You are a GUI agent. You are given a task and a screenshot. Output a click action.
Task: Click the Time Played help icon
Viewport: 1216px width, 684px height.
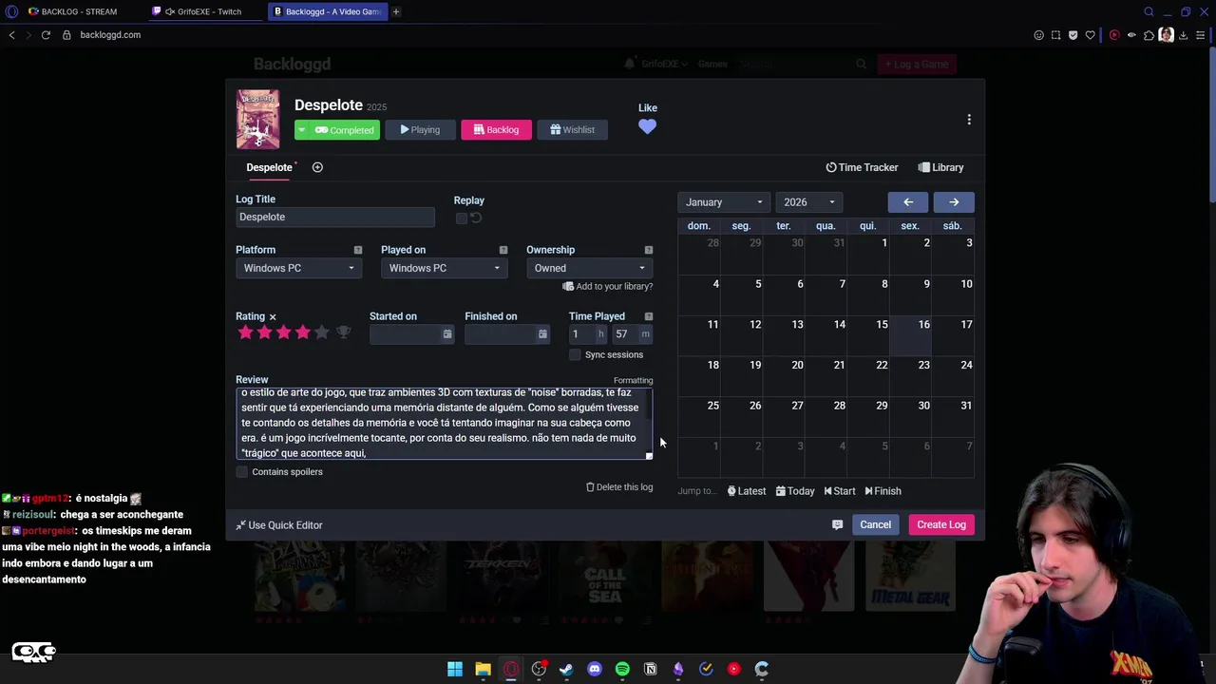tap(649, 316)
